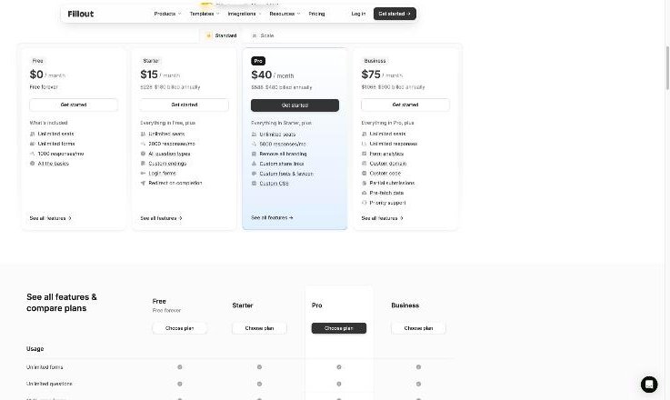Click Unlimited forms checkmark in the Free column
The width and height of the screenshot is (670, 400).
tap(180, 367)
